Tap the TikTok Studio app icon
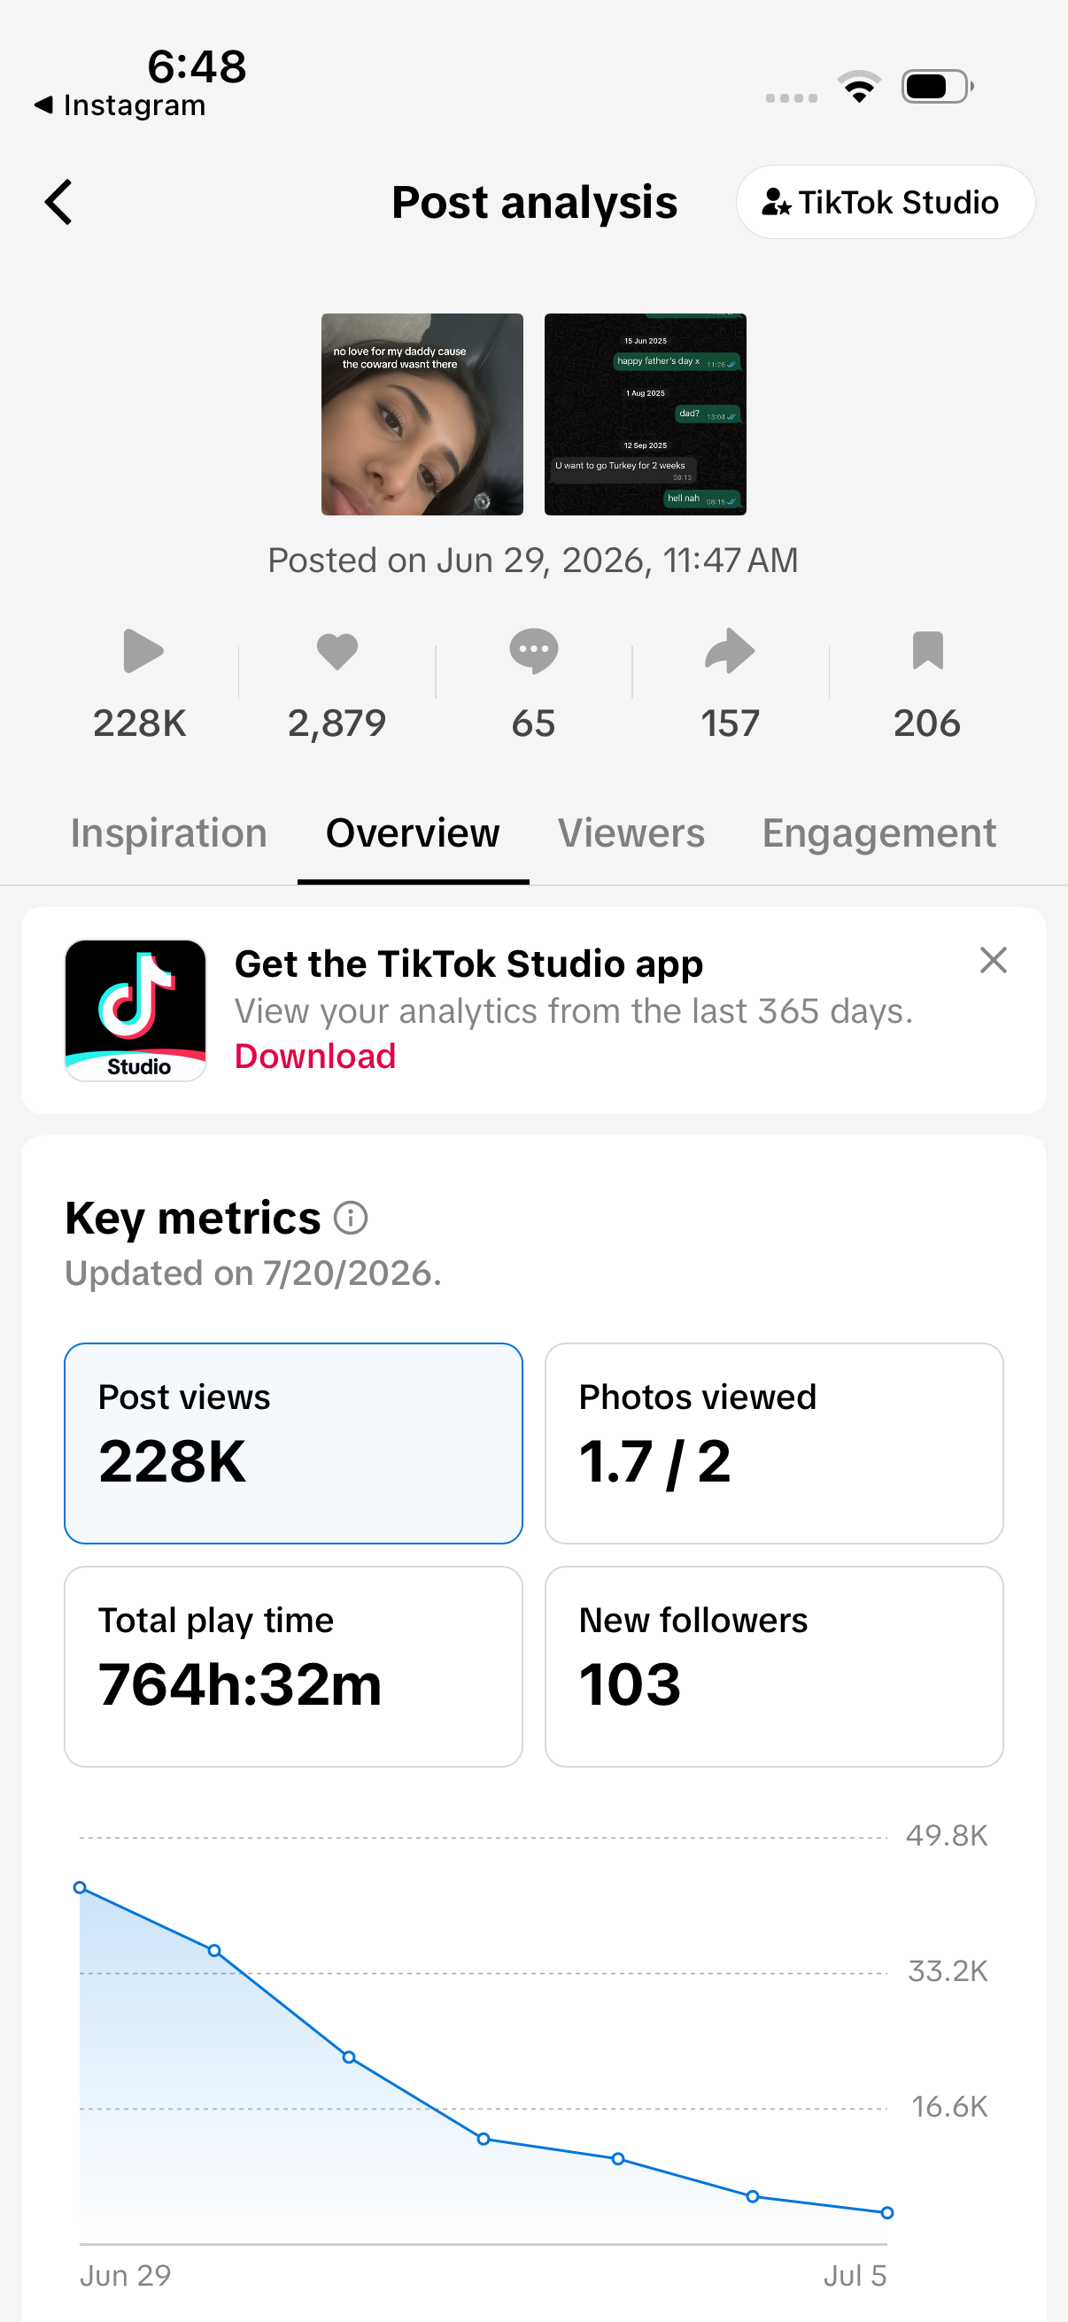The image size is (1068, 2322). [x=136, y=1010]
